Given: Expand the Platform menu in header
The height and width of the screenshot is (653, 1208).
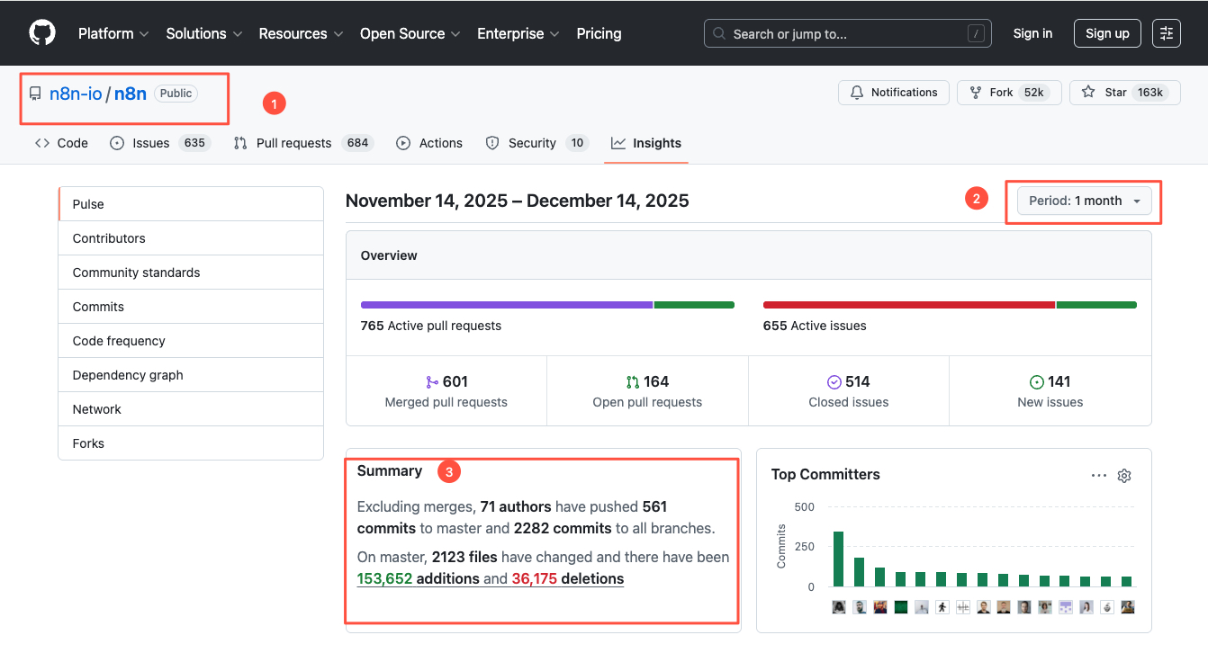Looking at the screenshot, I should coord(113,33).
